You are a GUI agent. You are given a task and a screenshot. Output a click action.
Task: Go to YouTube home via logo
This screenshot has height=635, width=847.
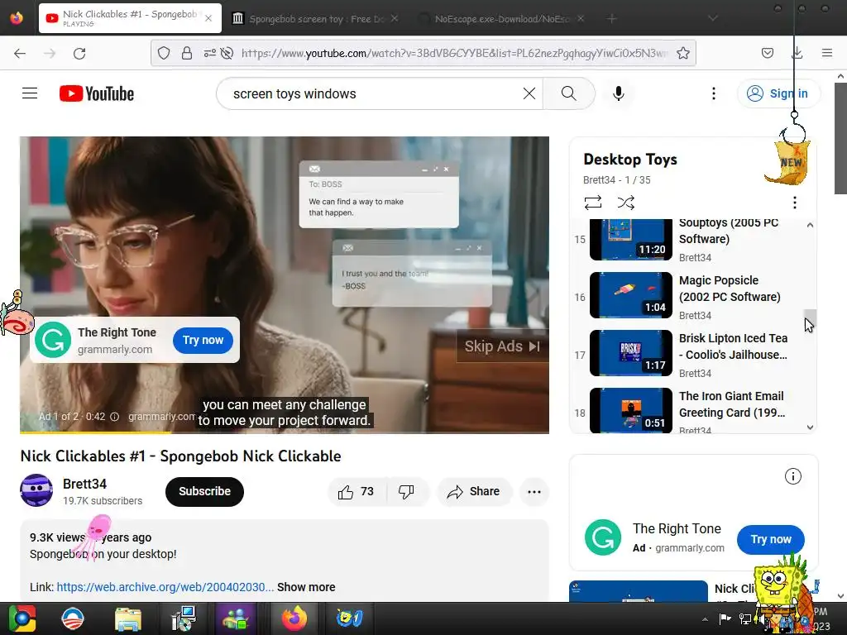coord(97,93)
